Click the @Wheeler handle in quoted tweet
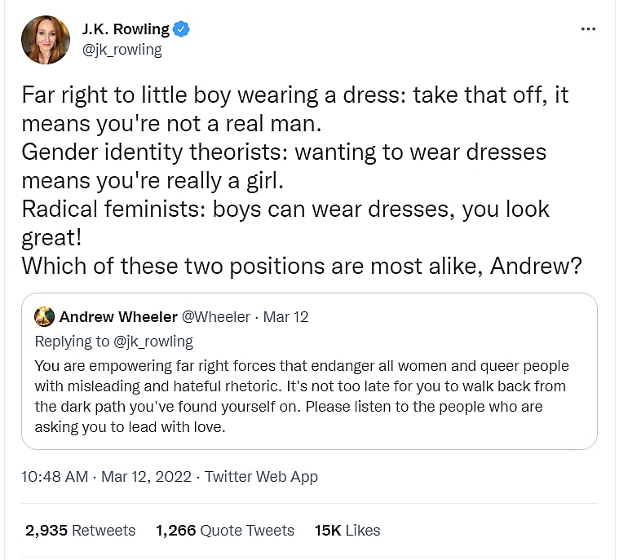 pos(216,317)
